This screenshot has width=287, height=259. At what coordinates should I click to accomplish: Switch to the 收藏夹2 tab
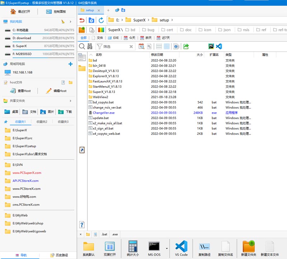point(42,122)
